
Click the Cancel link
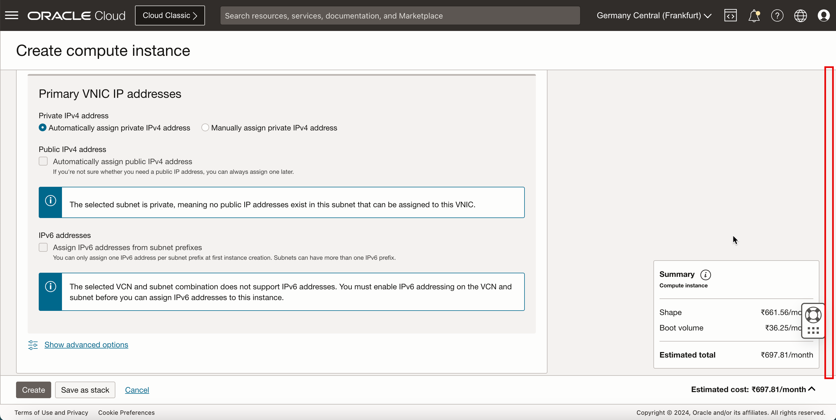137,389
